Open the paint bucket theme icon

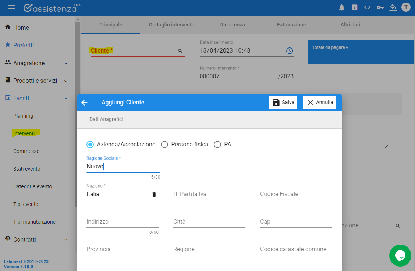pos(393,7)
